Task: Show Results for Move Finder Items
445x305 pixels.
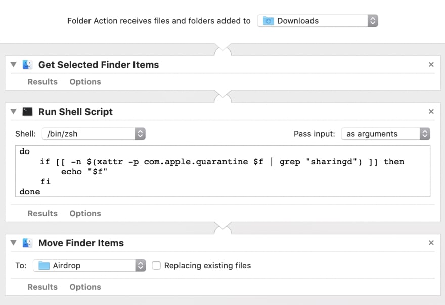Action: coord(42,287)
